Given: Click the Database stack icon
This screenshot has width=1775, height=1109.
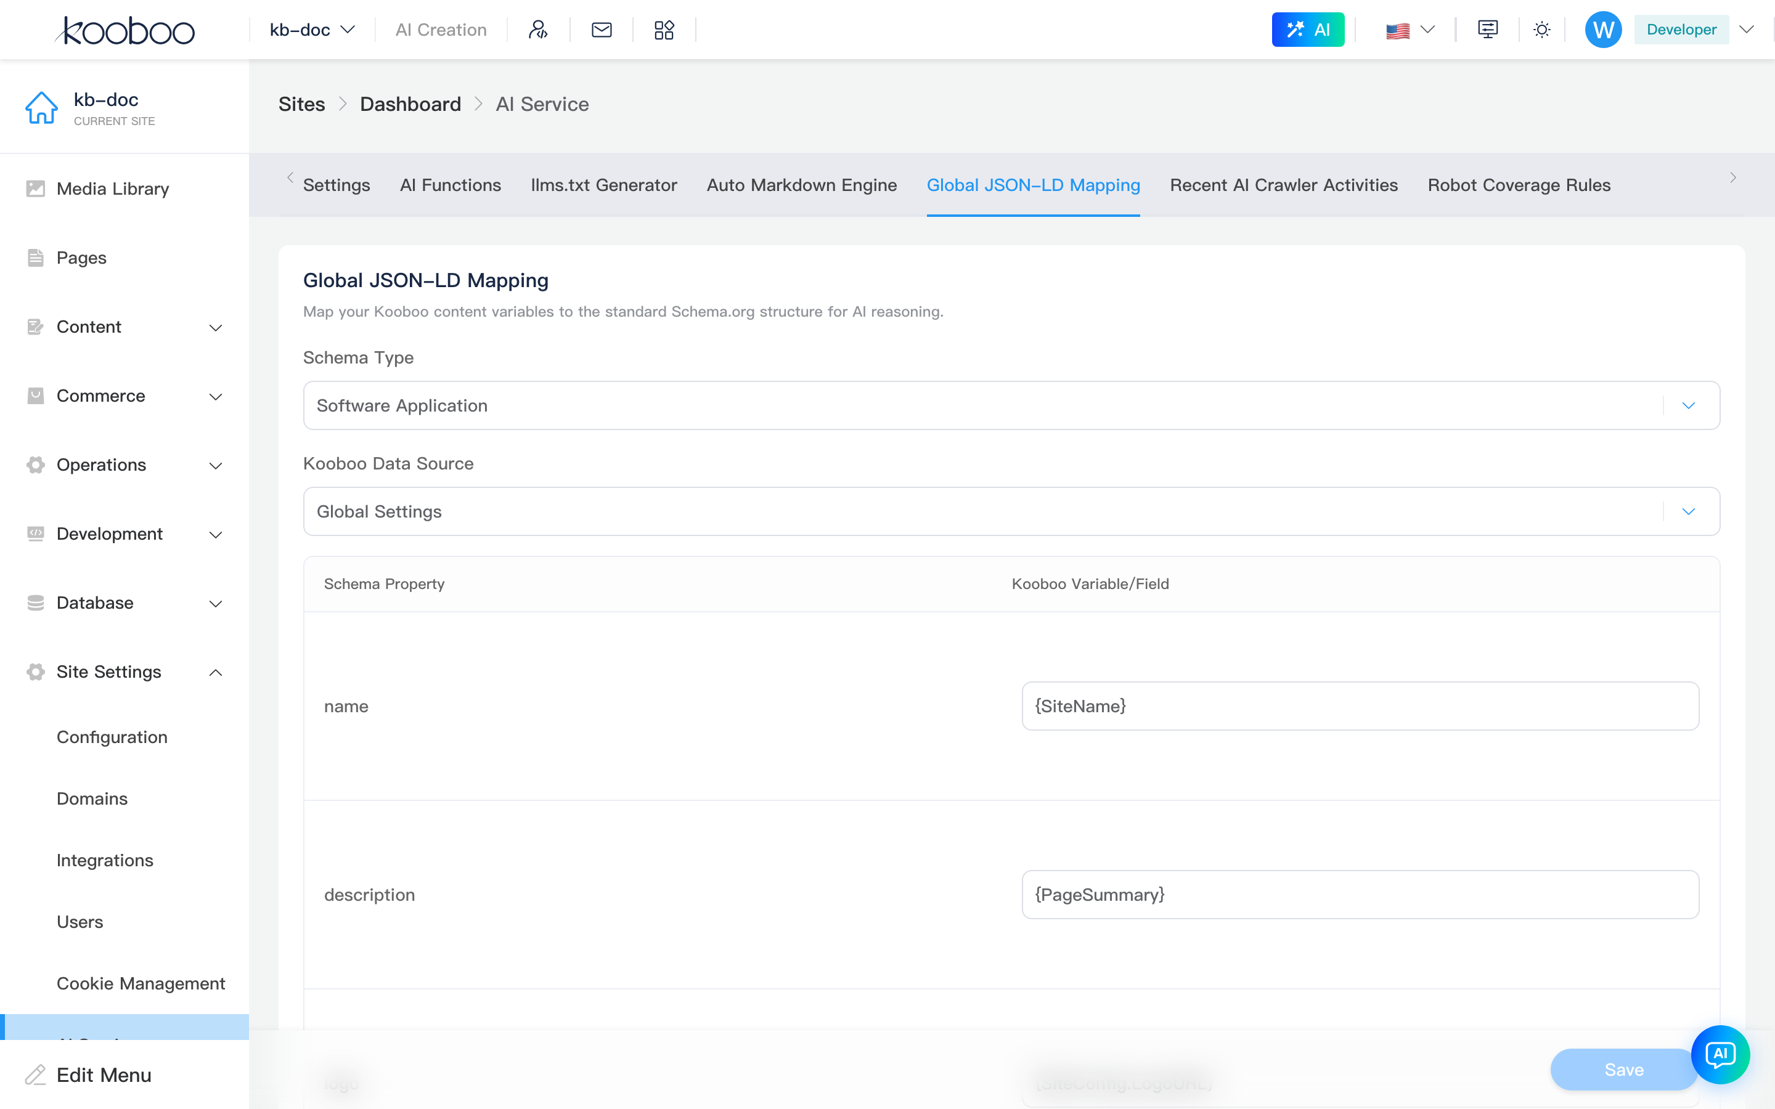Looking at the screenshot, I should [35, 602].
